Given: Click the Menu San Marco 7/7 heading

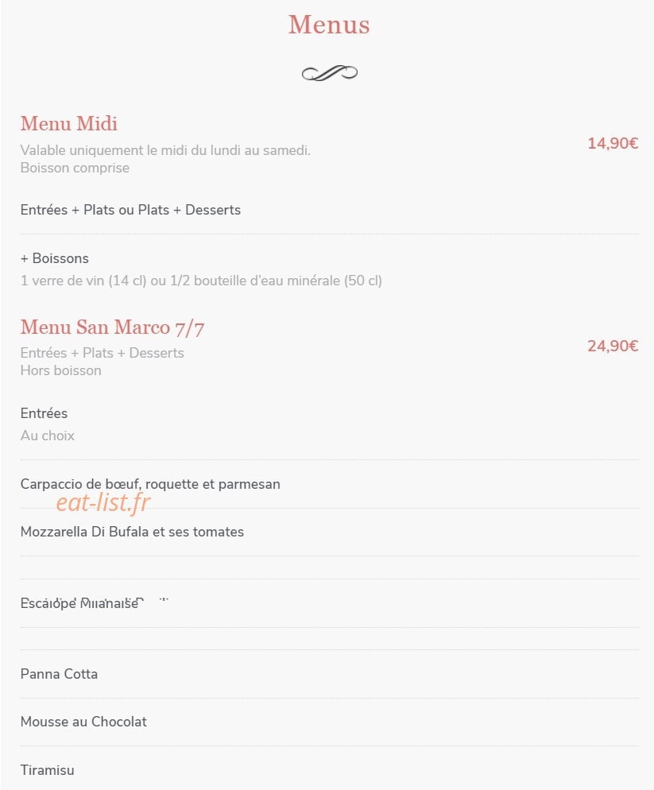Looking at the screenshot, I should (x=112, y=327).
